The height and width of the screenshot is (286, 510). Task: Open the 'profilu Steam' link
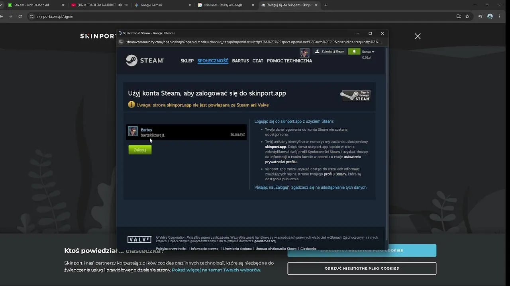pyautogui.click(x=335, y=174)
